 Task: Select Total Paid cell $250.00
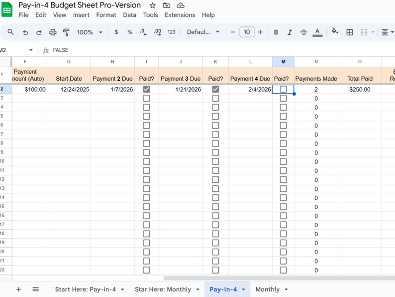360,89
